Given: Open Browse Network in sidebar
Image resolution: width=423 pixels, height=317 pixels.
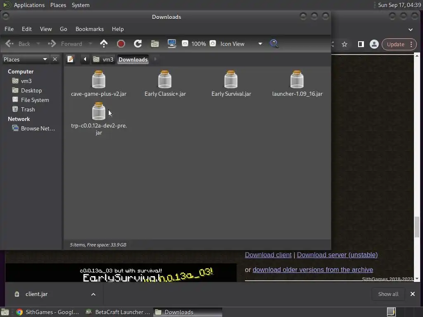Looking at the screenshot, I should (x=33, y=128).
